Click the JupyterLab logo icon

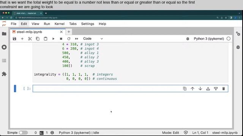pos(4,23)
